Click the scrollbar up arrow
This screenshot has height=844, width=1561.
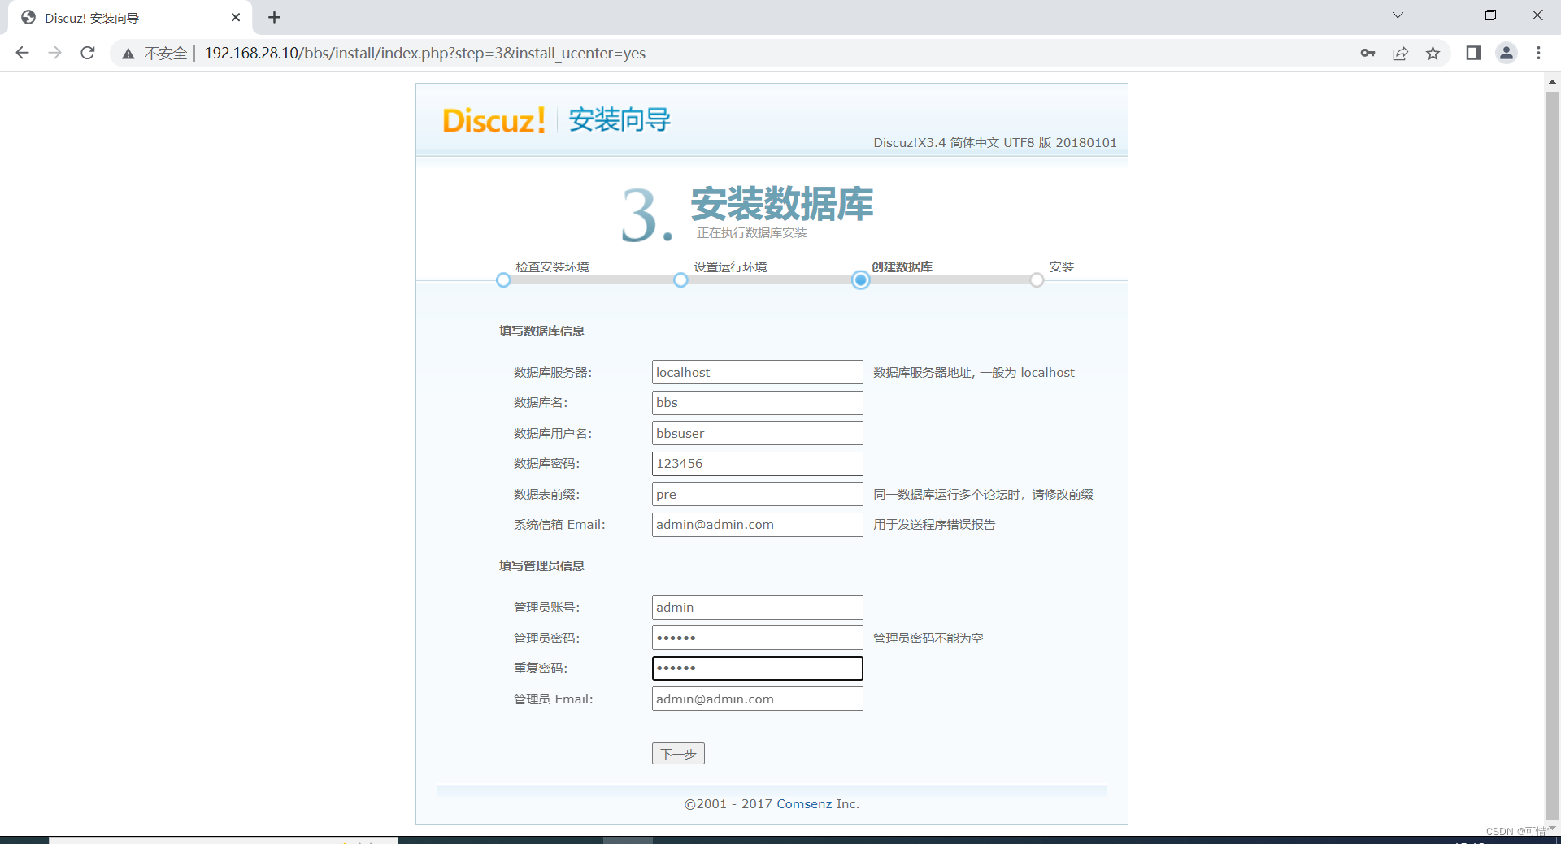tap(1552, 81)
